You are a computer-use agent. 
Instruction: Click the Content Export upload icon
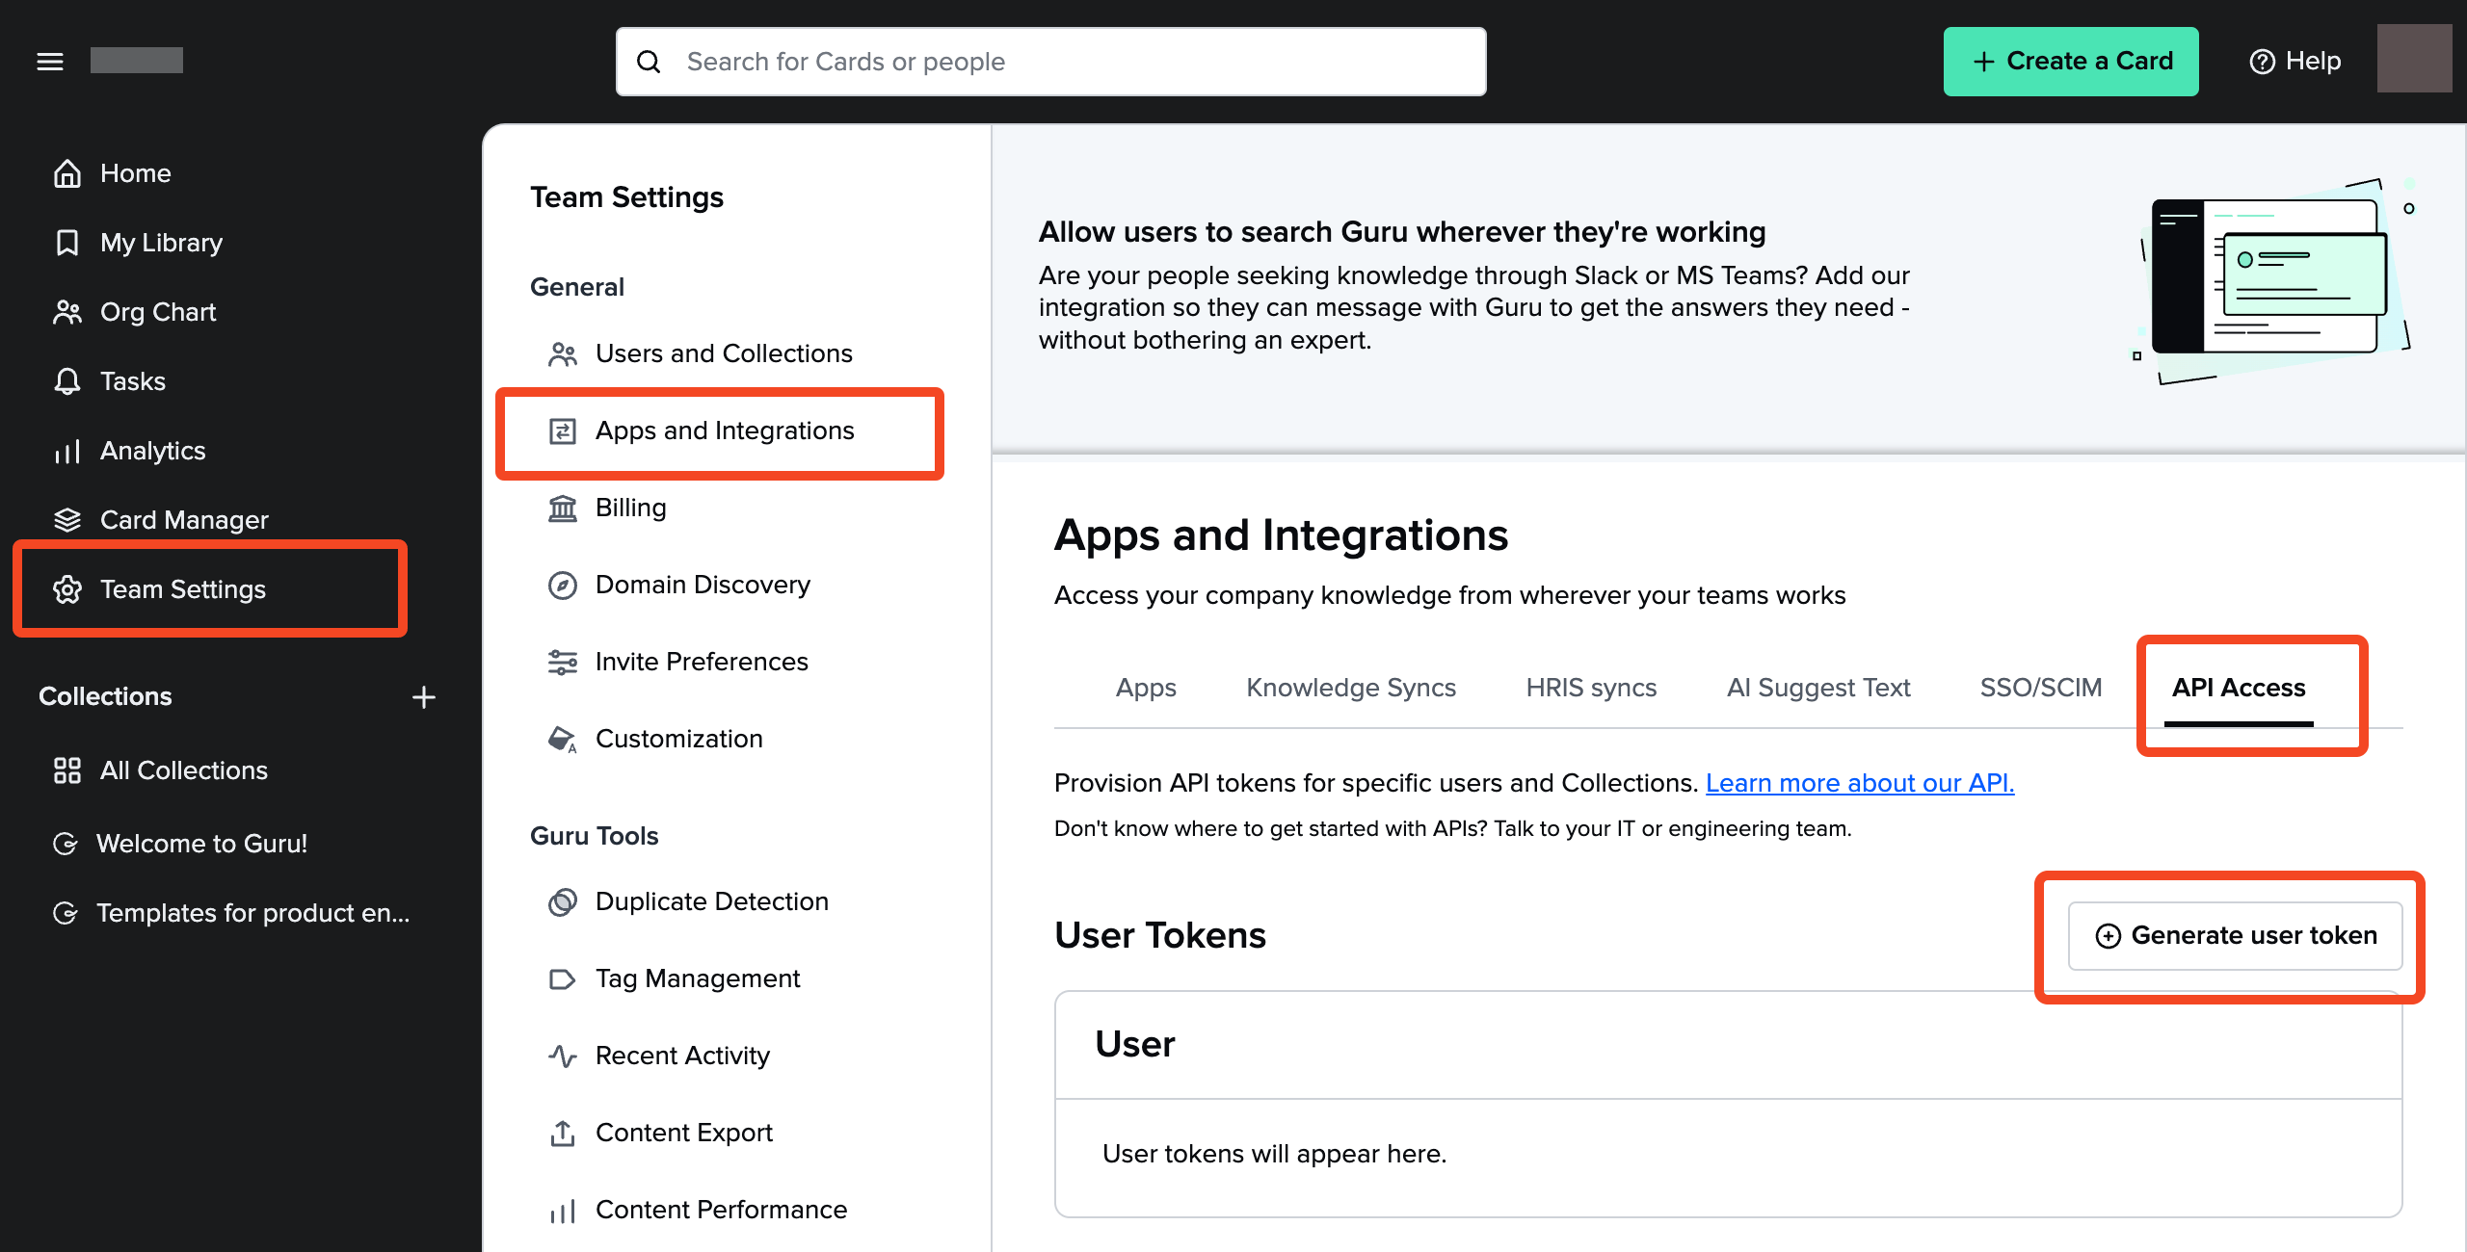point(563,1134)
